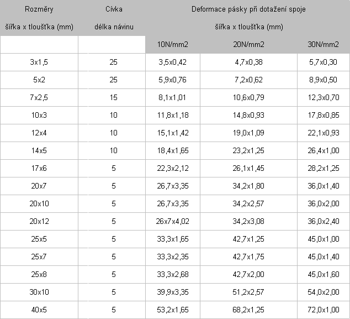
Task: Click the Rozměry column header
Action: pyautogui.click(x=39, y=18)
